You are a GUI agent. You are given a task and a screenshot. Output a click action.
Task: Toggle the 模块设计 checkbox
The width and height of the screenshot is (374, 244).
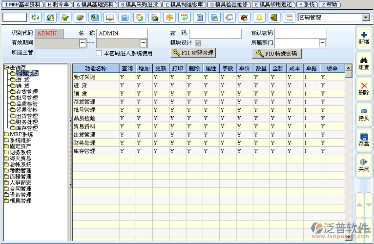coord(198,43)
